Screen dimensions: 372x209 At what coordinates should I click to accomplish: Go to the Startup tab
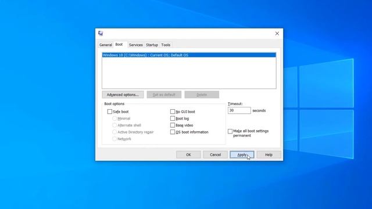152,45
